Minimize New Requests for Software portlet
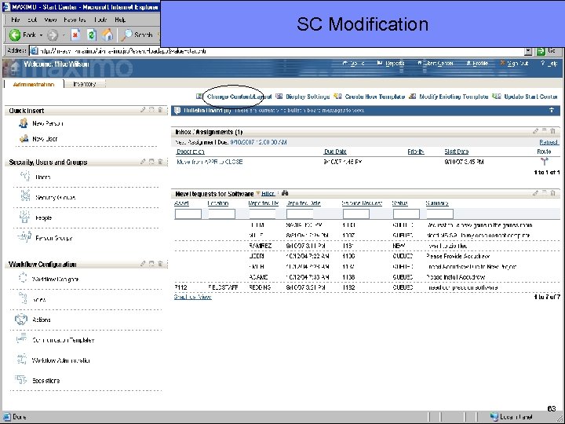Screen dimensions: 565x424 [544, 193]
